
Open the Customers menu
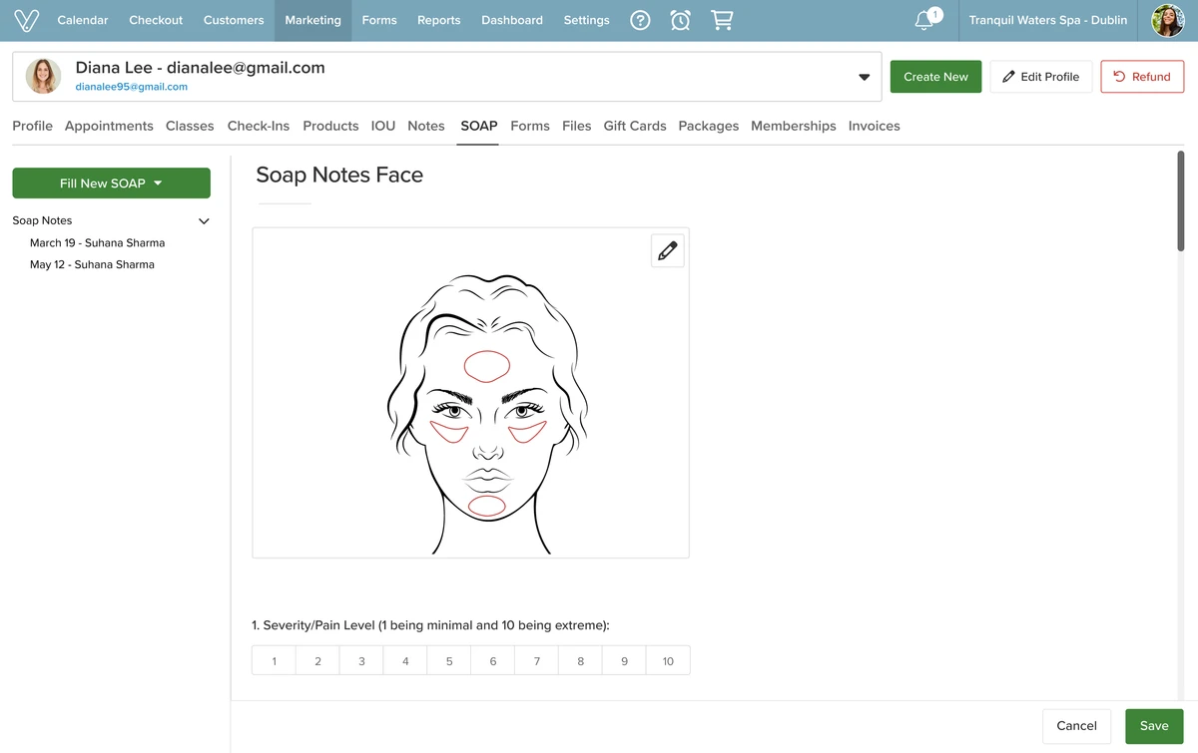coord(234,20)
